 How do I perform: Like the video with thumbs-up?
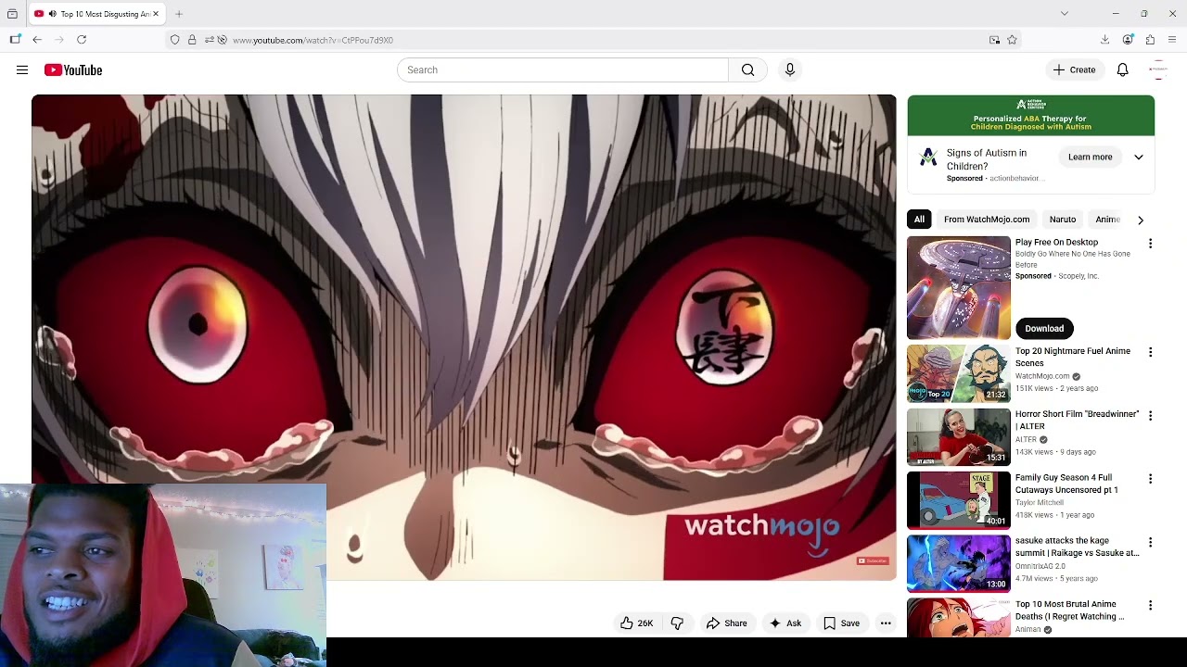pos(637,623)
